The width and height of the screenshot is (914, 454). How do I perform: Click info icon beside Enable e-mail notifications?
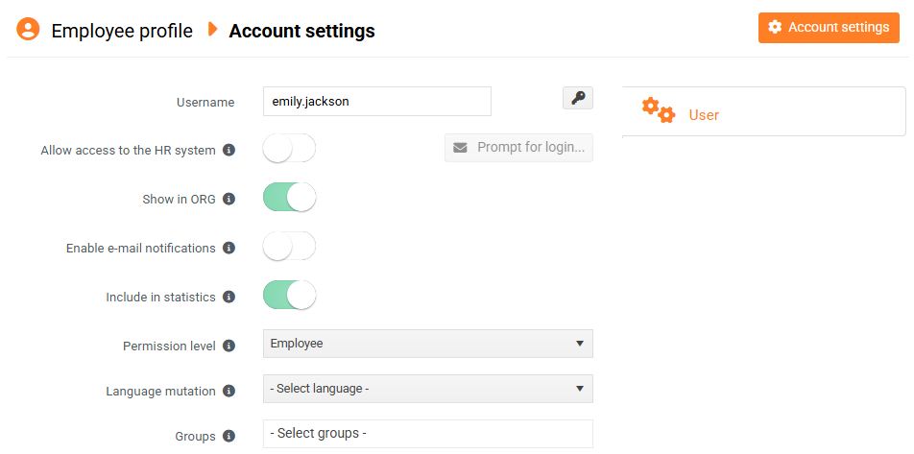(228, 248)
